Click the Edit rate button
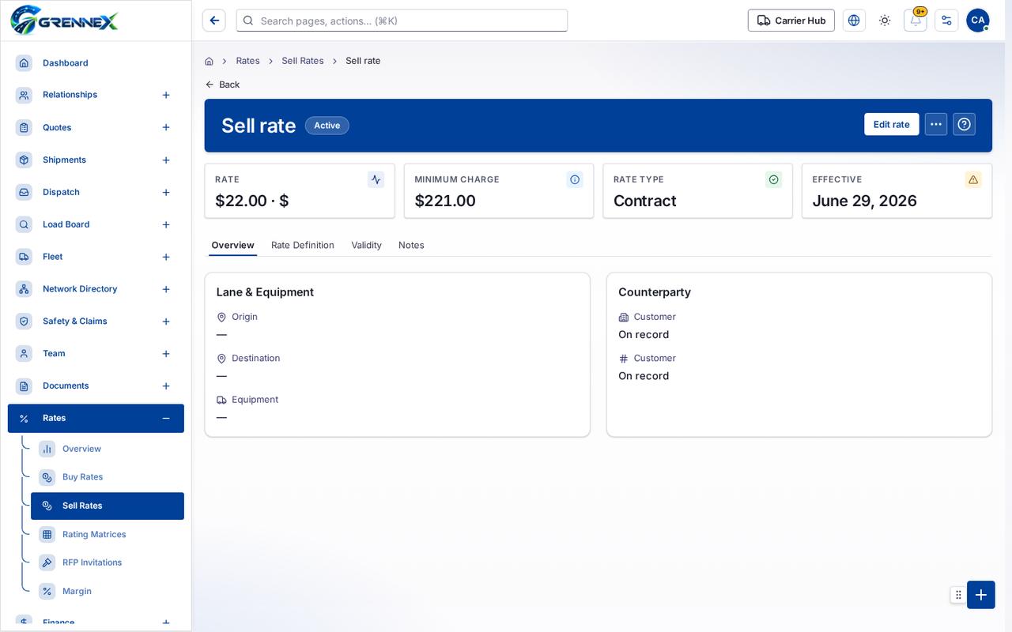Viewport: 1012px width, 632px height. (891, 124)
